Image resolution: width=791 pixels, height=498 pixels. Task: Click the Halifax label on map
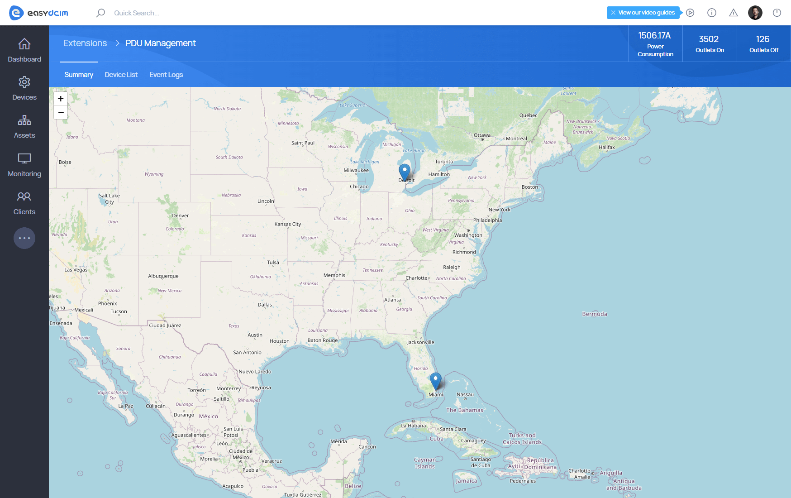pyautogui.click(x=607, y=147)
